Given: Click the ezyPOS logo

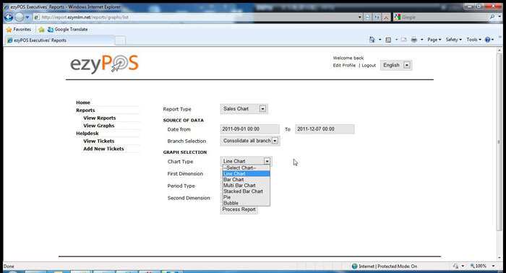Looking at the screenshot, I should point(104,64).
